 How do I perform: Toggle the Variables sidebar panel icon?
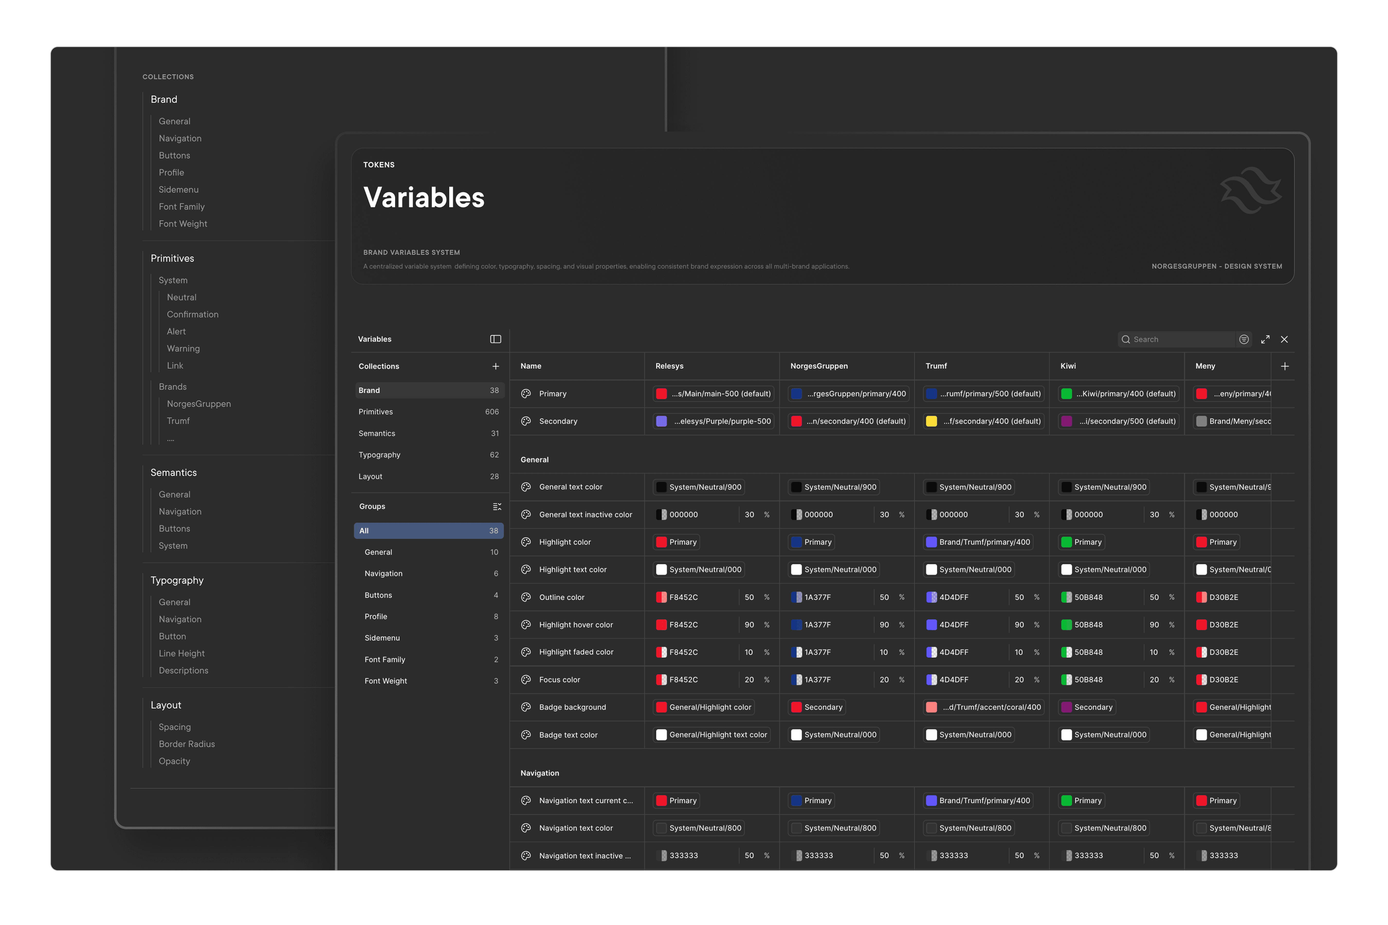click(495, 339)
